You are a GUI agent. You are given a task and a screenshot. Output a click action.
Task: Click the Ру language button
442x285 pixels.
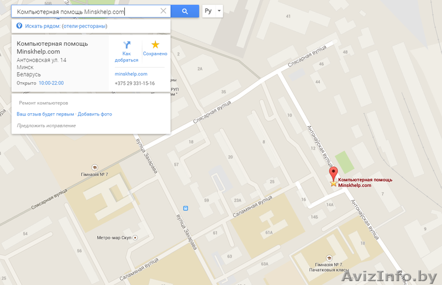(208, 11)
